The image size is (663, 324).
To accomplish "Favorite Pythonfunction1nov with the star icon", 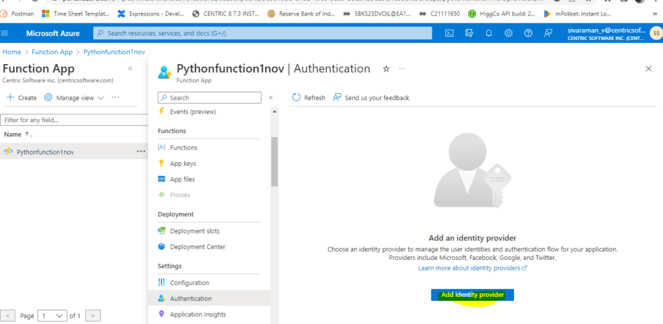I will 386,69.
